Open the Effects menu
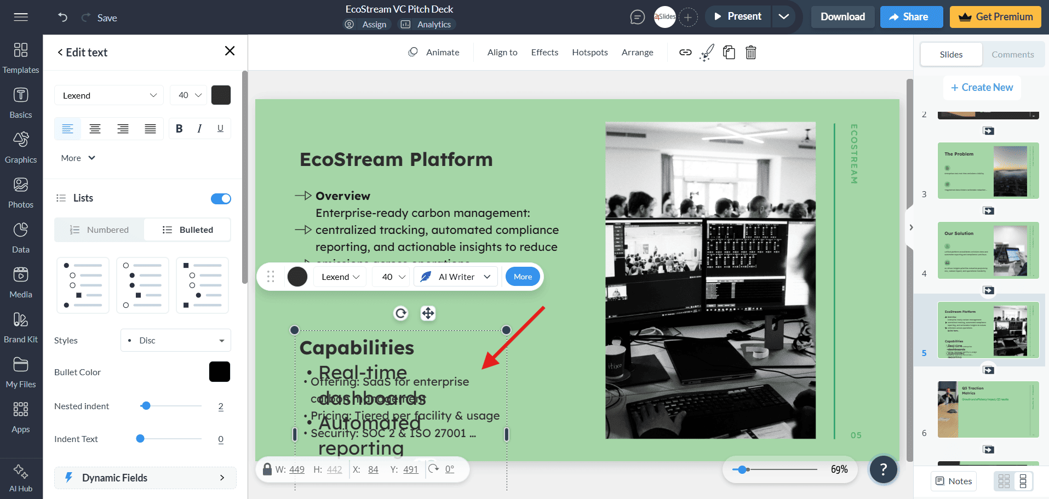Viewport: 1049px width, 499px height. (544, 53)
